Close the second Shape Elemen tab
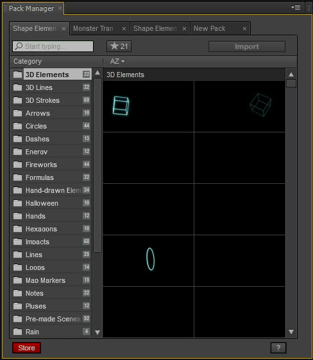This screenshot has width=313, height=360. pyautogui.click(x=184, y=29)
